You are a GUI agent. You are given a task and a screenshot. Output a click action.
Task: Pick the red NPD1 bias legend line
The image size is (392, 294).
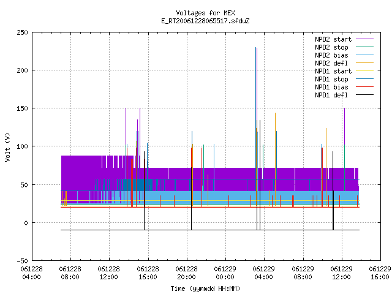coord(365,87)
